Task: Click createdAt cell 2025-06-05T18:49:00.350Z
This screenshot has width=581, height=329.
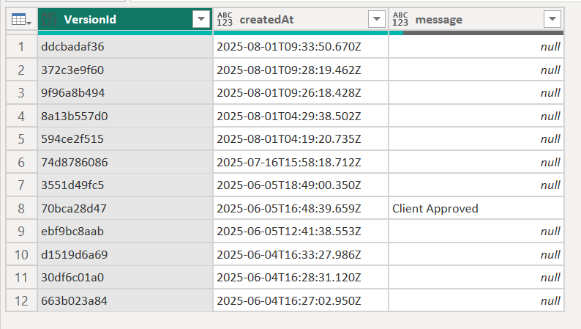Action: coord(301,185)
